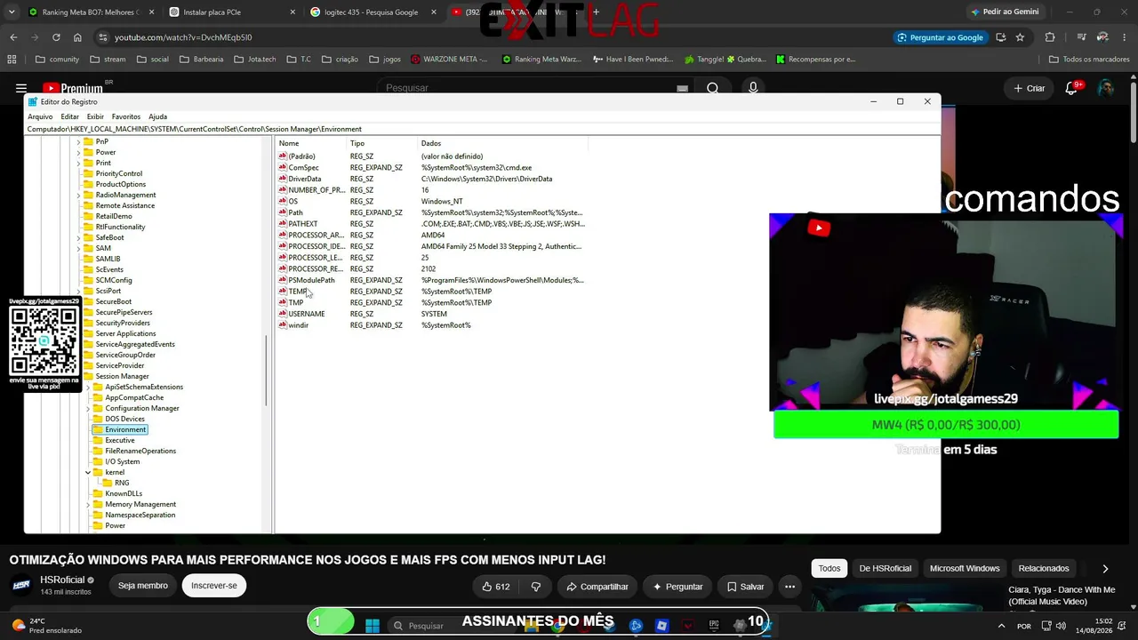Viewport: 1138px width, 640px height.
Task: Select the TEMP value name
Action: click(x=298, y=292)
